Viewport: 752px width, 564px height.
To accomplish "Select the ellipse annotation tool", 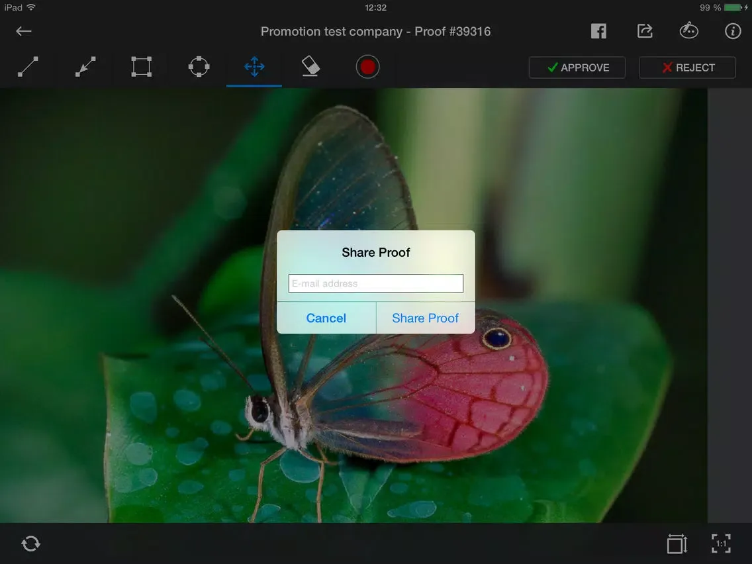I will pos(199,67).
